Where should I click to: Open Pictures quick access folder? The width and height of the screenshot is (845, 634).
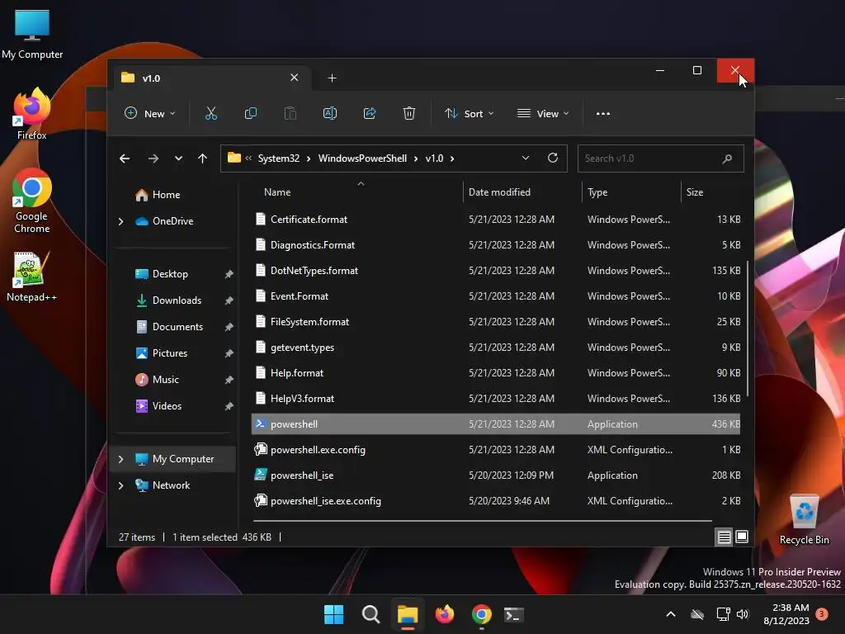click(161, 353)
